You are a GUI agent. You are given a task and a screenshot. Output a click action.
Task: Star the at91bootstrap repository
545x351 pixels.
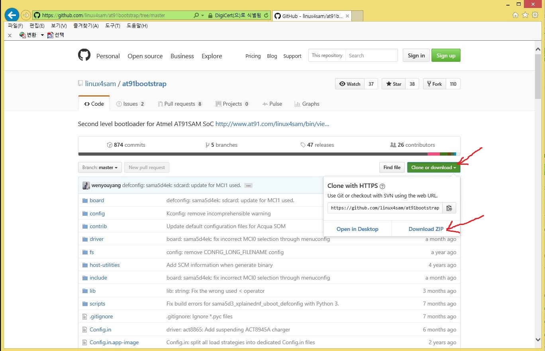point(393,84)
